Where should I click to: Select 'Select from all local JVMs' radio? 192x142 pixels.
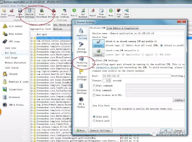(x=123, y=45)
